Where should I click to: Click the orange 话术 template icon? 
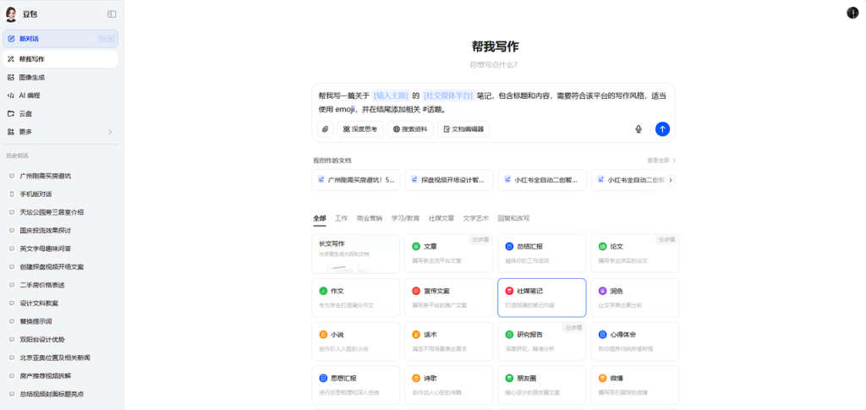[x=416, y=335]
